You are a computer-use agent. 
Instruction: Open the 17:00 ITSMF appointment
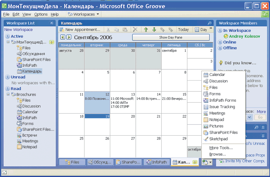[120, 107]
